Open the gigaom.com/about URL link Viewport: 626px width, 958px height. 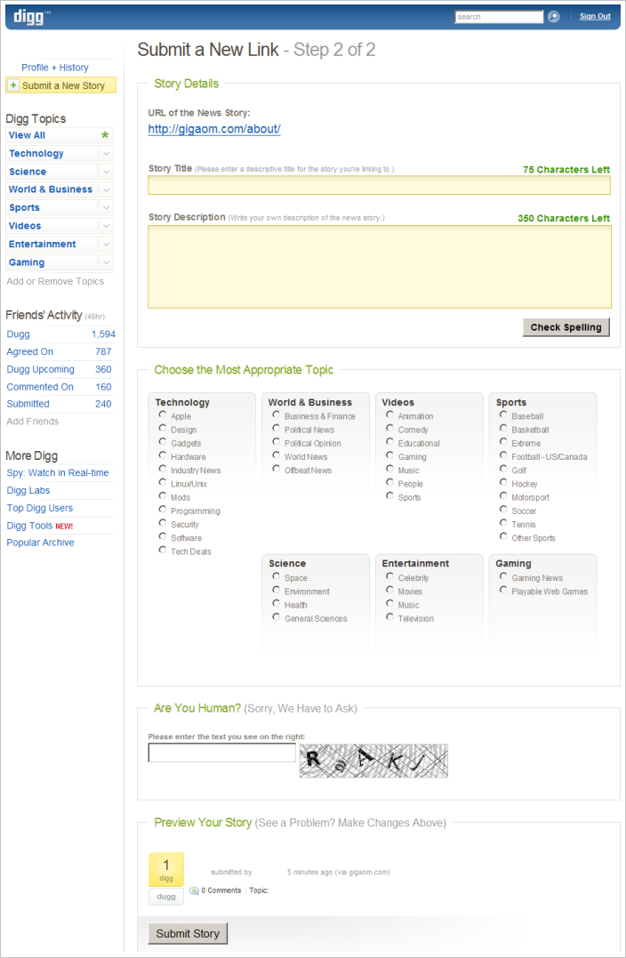click(214, 129)
